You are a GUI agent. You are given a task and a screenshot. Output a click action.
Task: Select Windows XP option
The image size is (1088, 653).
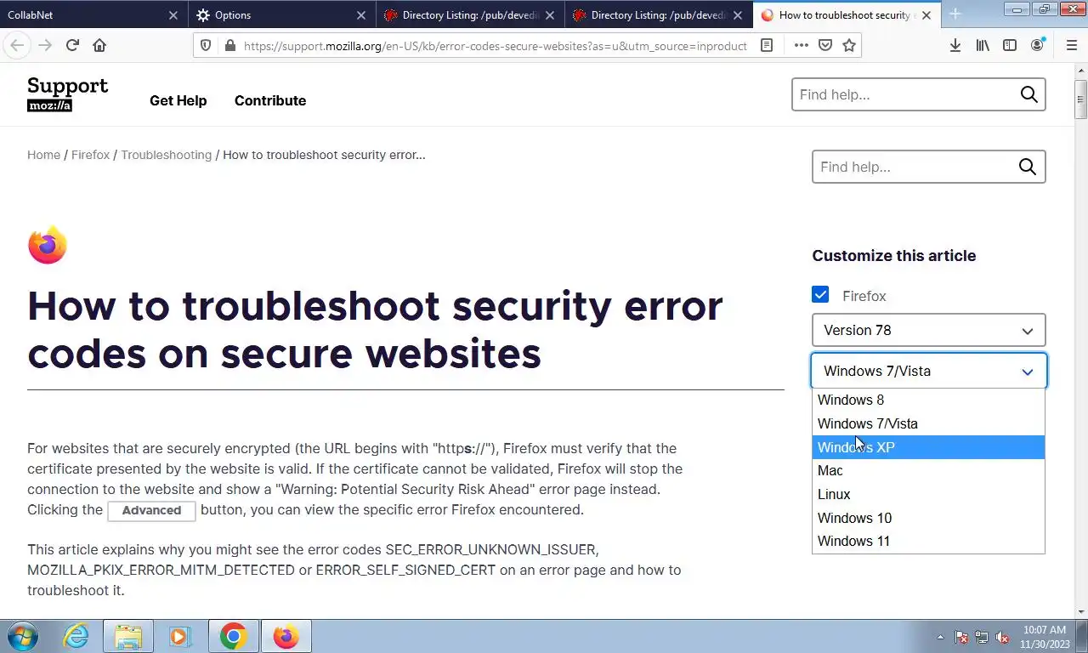click(928, 447)
